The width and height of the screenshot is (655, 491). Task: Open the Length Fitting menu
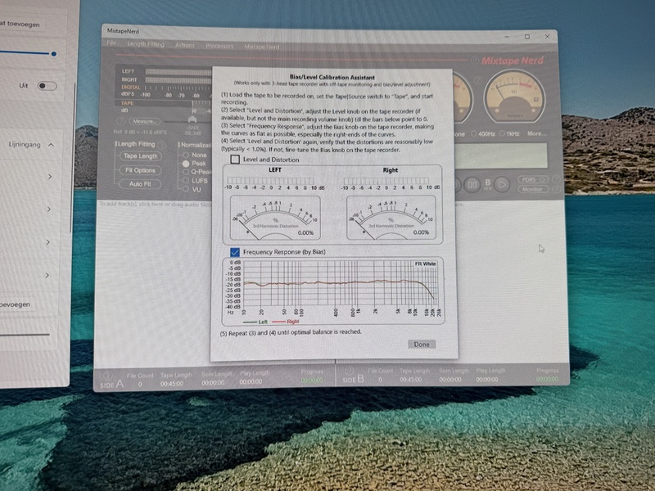point(146,45)
